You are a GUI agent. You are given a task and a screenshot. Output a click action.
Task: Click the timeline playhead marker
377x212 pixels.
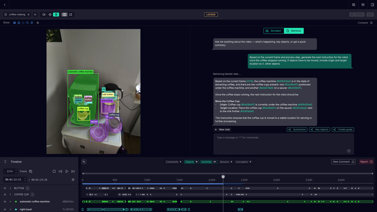tap(223, 177)
